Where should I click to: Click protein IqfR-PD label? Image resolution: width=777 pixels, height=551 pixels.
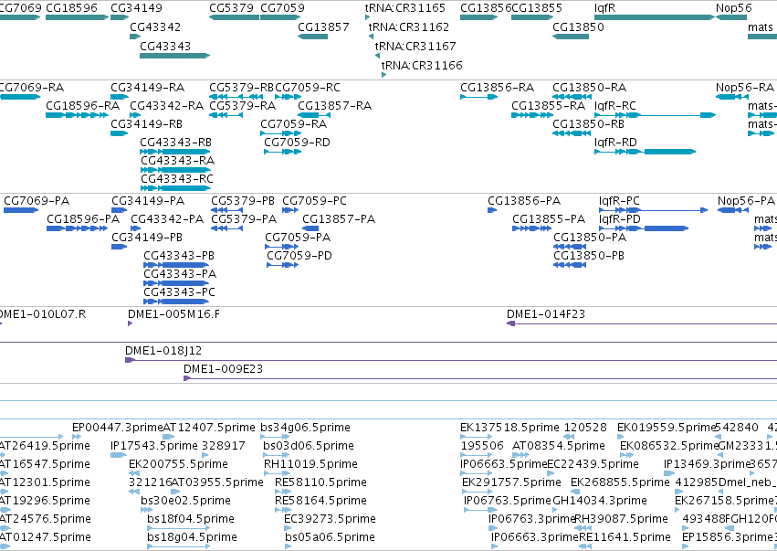pyautogui.click(x=620, y=219)
